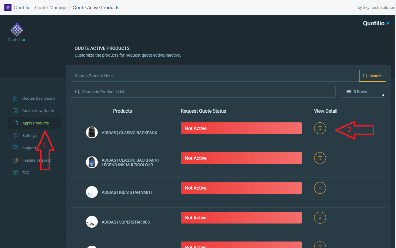Open the 5 Rows dropdown

click(364, 92)
